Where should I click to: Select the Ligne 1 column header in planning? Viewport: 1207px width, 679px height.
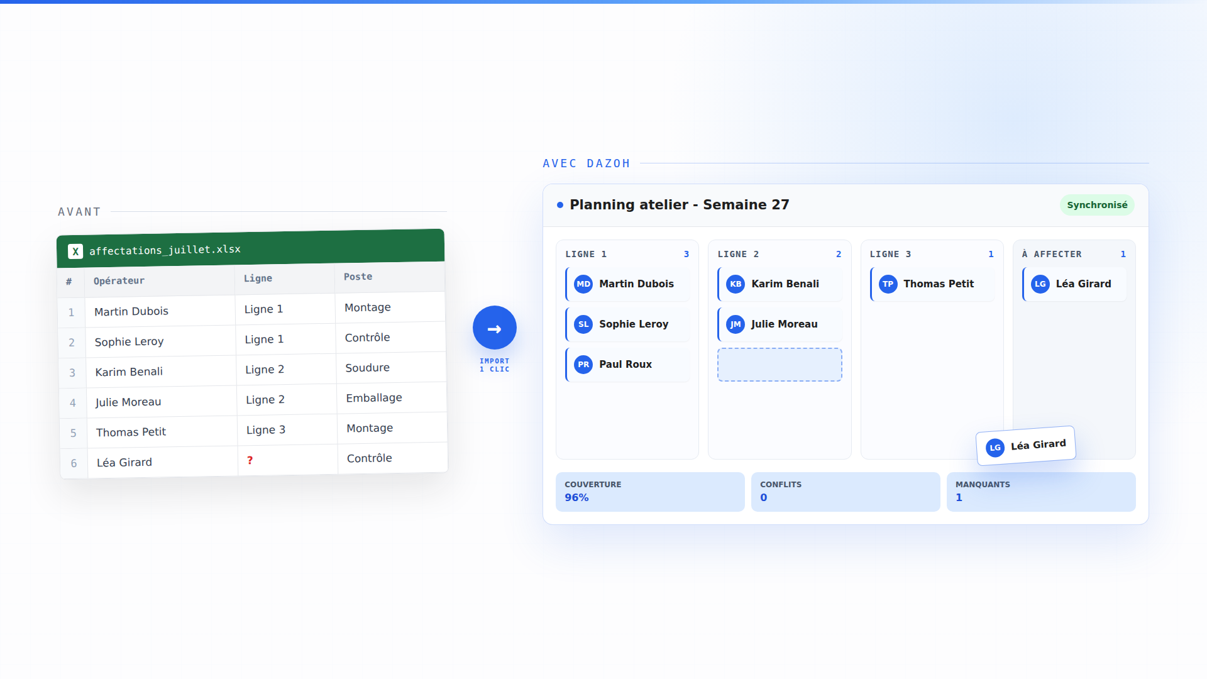tap(586, 254)
